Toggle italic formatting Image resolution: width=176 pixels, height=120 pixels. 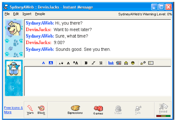click(94, 63)
